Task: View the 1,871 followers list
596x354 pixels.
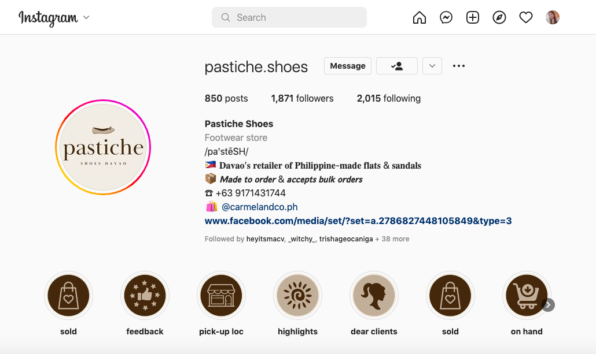Action: [302, 99]
